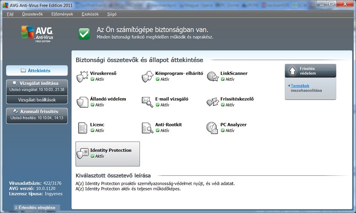Click the E-mail vizsgáló envelope icon
Image resolution: width=356 pixels, height=213 pixels.
[x=147, y=102]
